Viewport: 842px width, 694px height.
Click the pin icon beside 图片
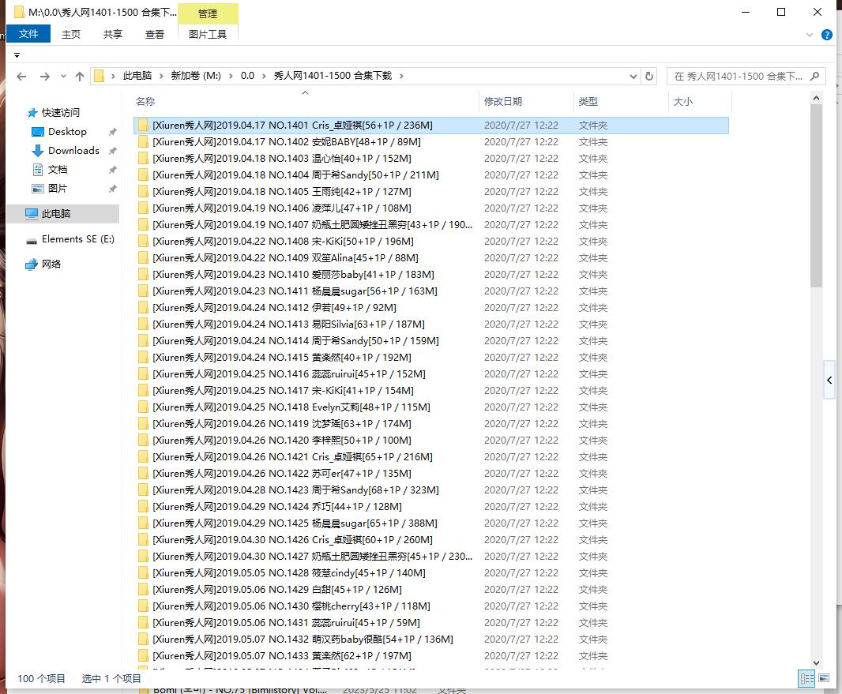[113, 189]
